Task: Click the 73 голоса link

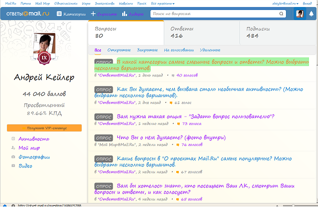Action: click(x=192, y=124)
